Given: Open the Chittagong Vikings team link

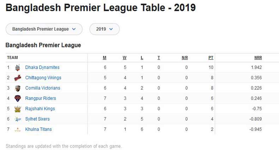Looking at the screenshot, I should [x=43, y=78].
